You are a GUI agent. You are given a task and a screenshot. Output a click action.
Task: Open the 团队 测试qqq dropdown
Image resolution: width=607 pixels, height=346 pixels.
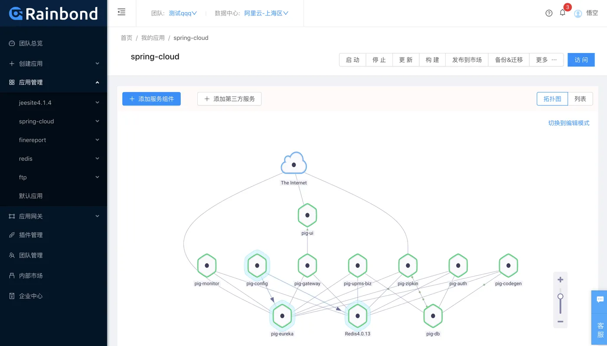coord(183,13)
